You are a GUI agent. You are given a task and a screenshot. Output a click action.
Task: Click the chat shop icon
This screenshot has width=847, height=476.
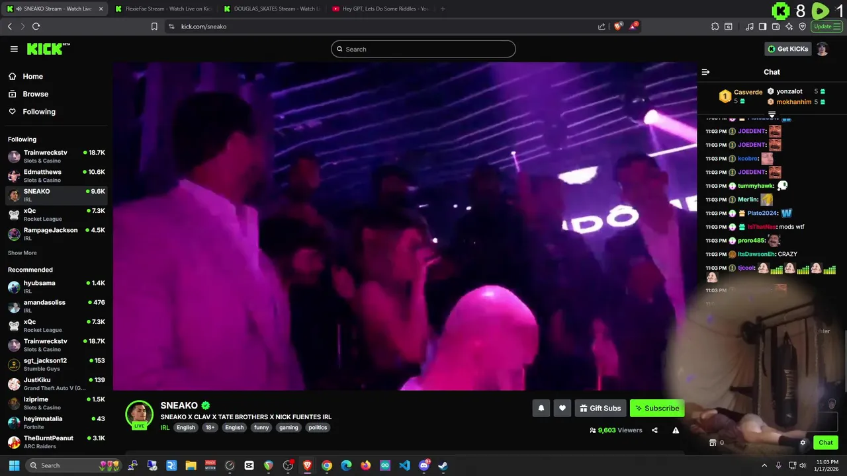[713, 443]
